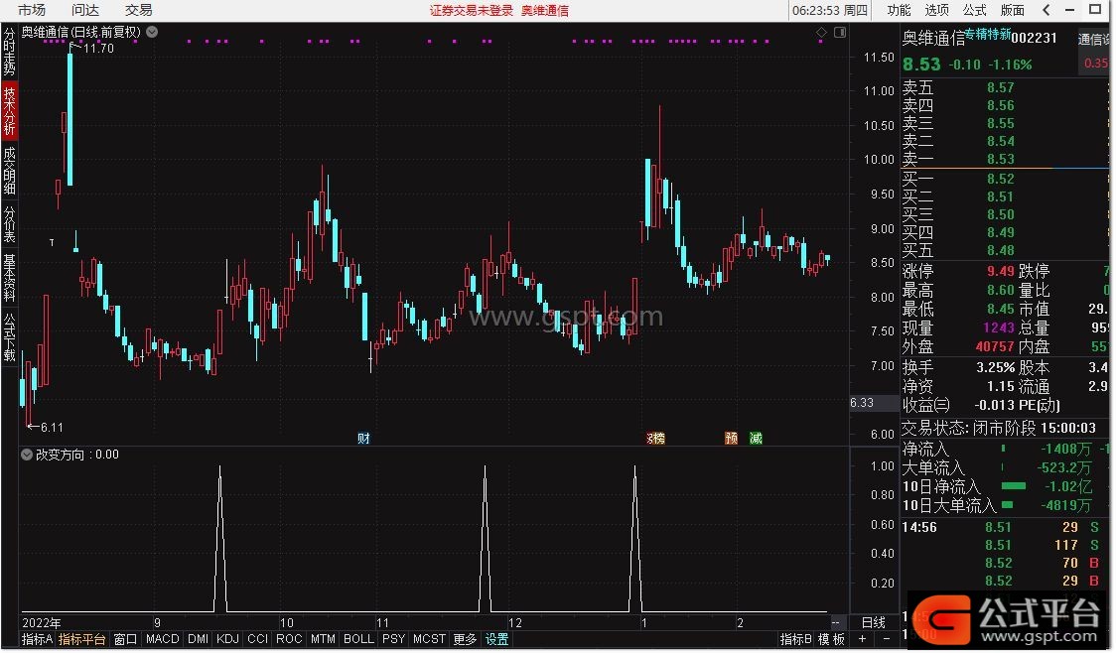This screenshot has width=1116, height=653.
Task: Click the current price 8.53
Action: click(x=921, y=65)
